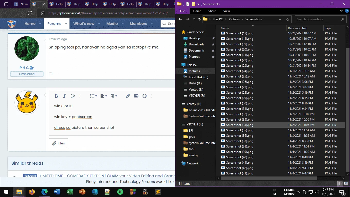Select Downloads in Quick access

click(196, 44)
